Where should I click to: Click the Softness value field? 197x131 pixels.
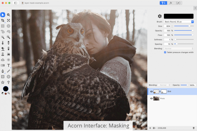167,40
